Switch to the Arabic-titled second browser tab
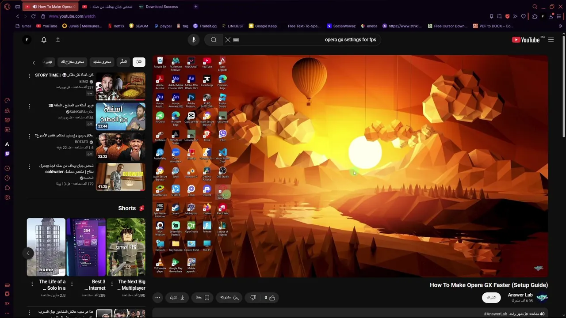This screenshot has width=566, height=318. pyautogui.click(x=107, y=7)
